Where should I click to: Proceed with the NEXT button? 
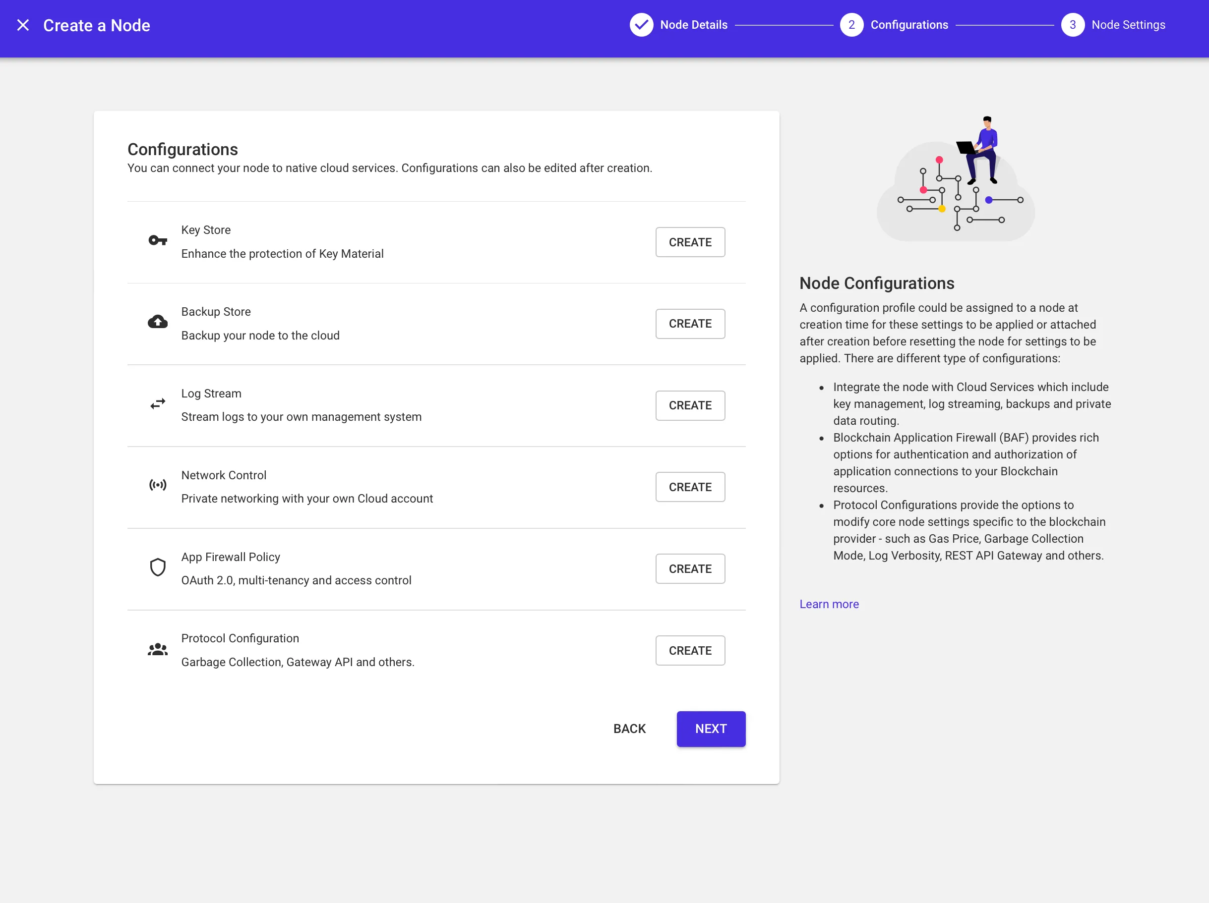[x=711, y=729]
